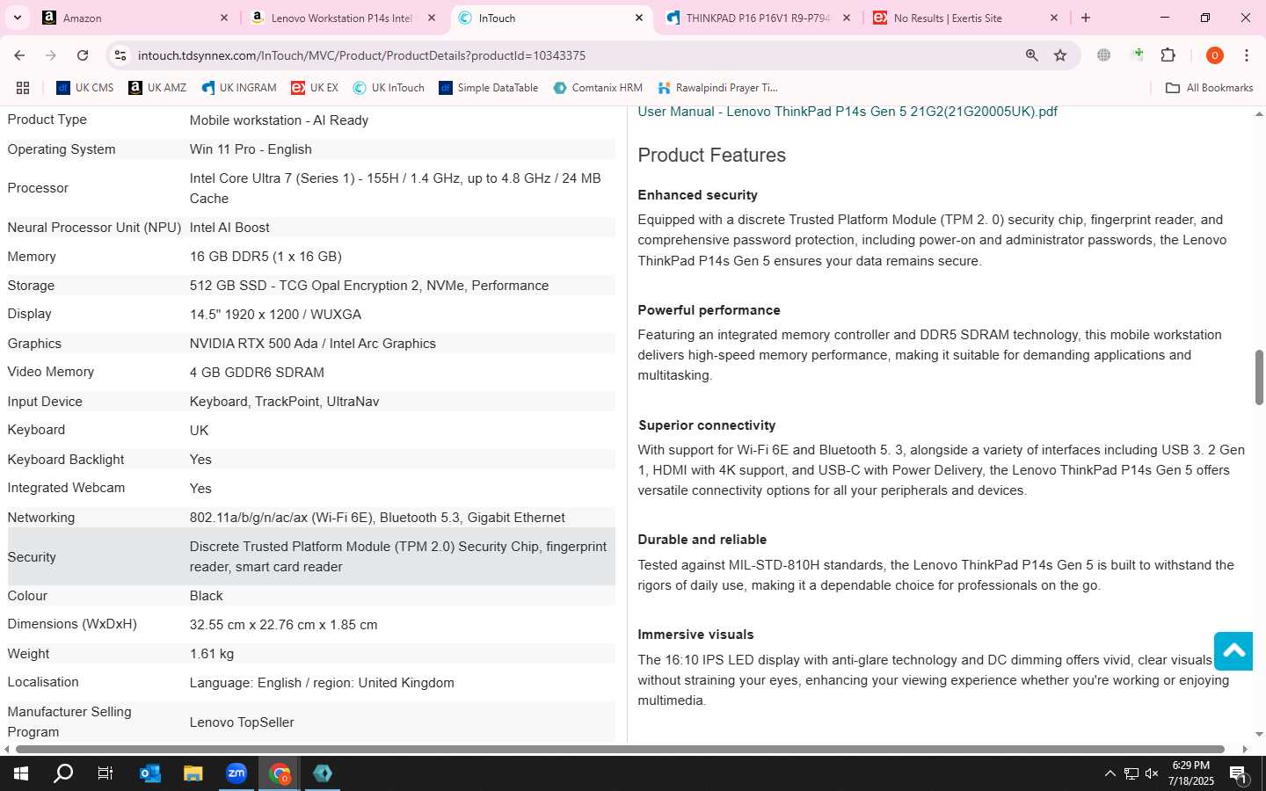Open Zoom from the taskbar
Screen dimensions: 1266x791
[236, 773]
